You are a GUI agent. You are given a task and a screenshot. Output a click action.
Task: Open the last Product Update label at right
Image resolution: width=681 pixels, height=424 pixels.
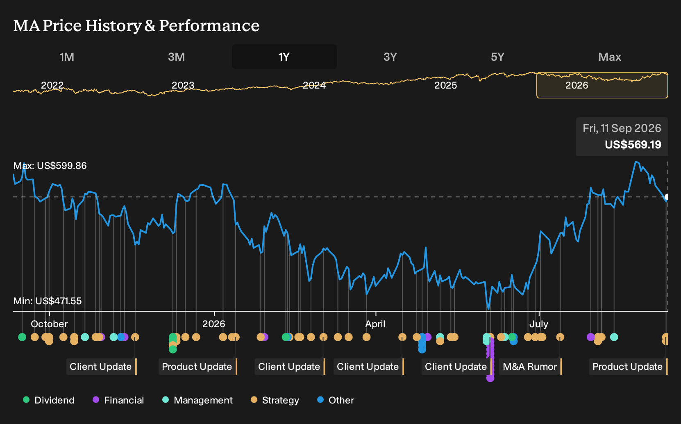628,367
